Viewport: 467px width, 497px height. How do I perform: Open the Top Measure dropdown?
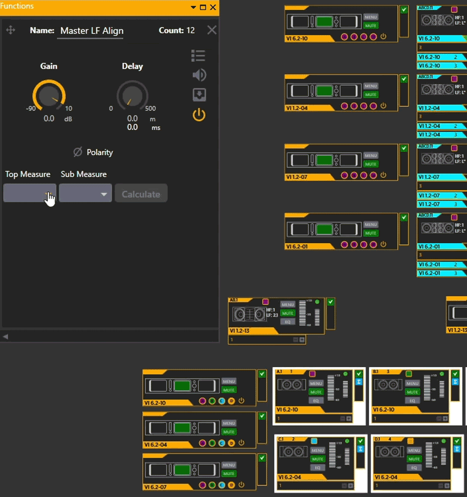coord(29,194)
